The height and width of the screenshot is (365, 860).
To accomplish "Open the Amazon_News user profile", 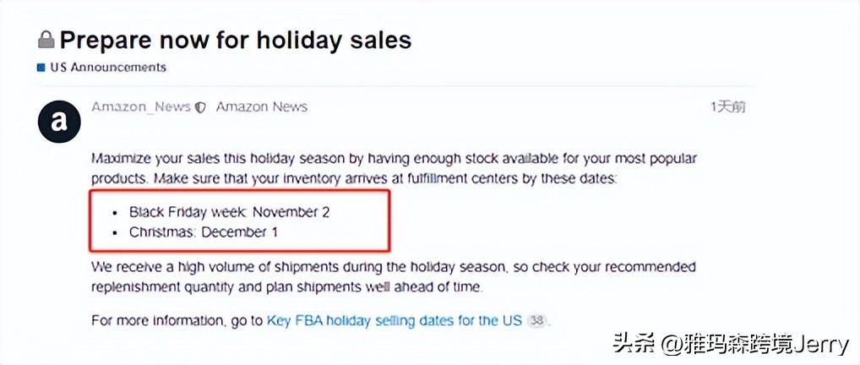I will tap(140, 107).
